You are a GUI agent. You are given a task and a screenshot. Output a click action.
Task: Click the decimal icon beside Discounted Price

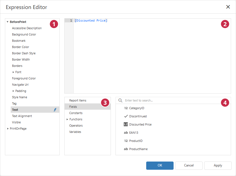[126, 124]
